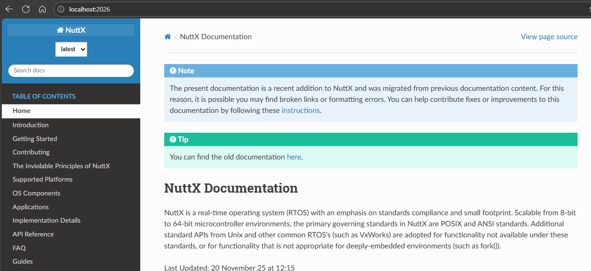The image size is (591, 271).
Task: Open the browser home page icon
Action: pyautogui.click(x=42, y=9)
